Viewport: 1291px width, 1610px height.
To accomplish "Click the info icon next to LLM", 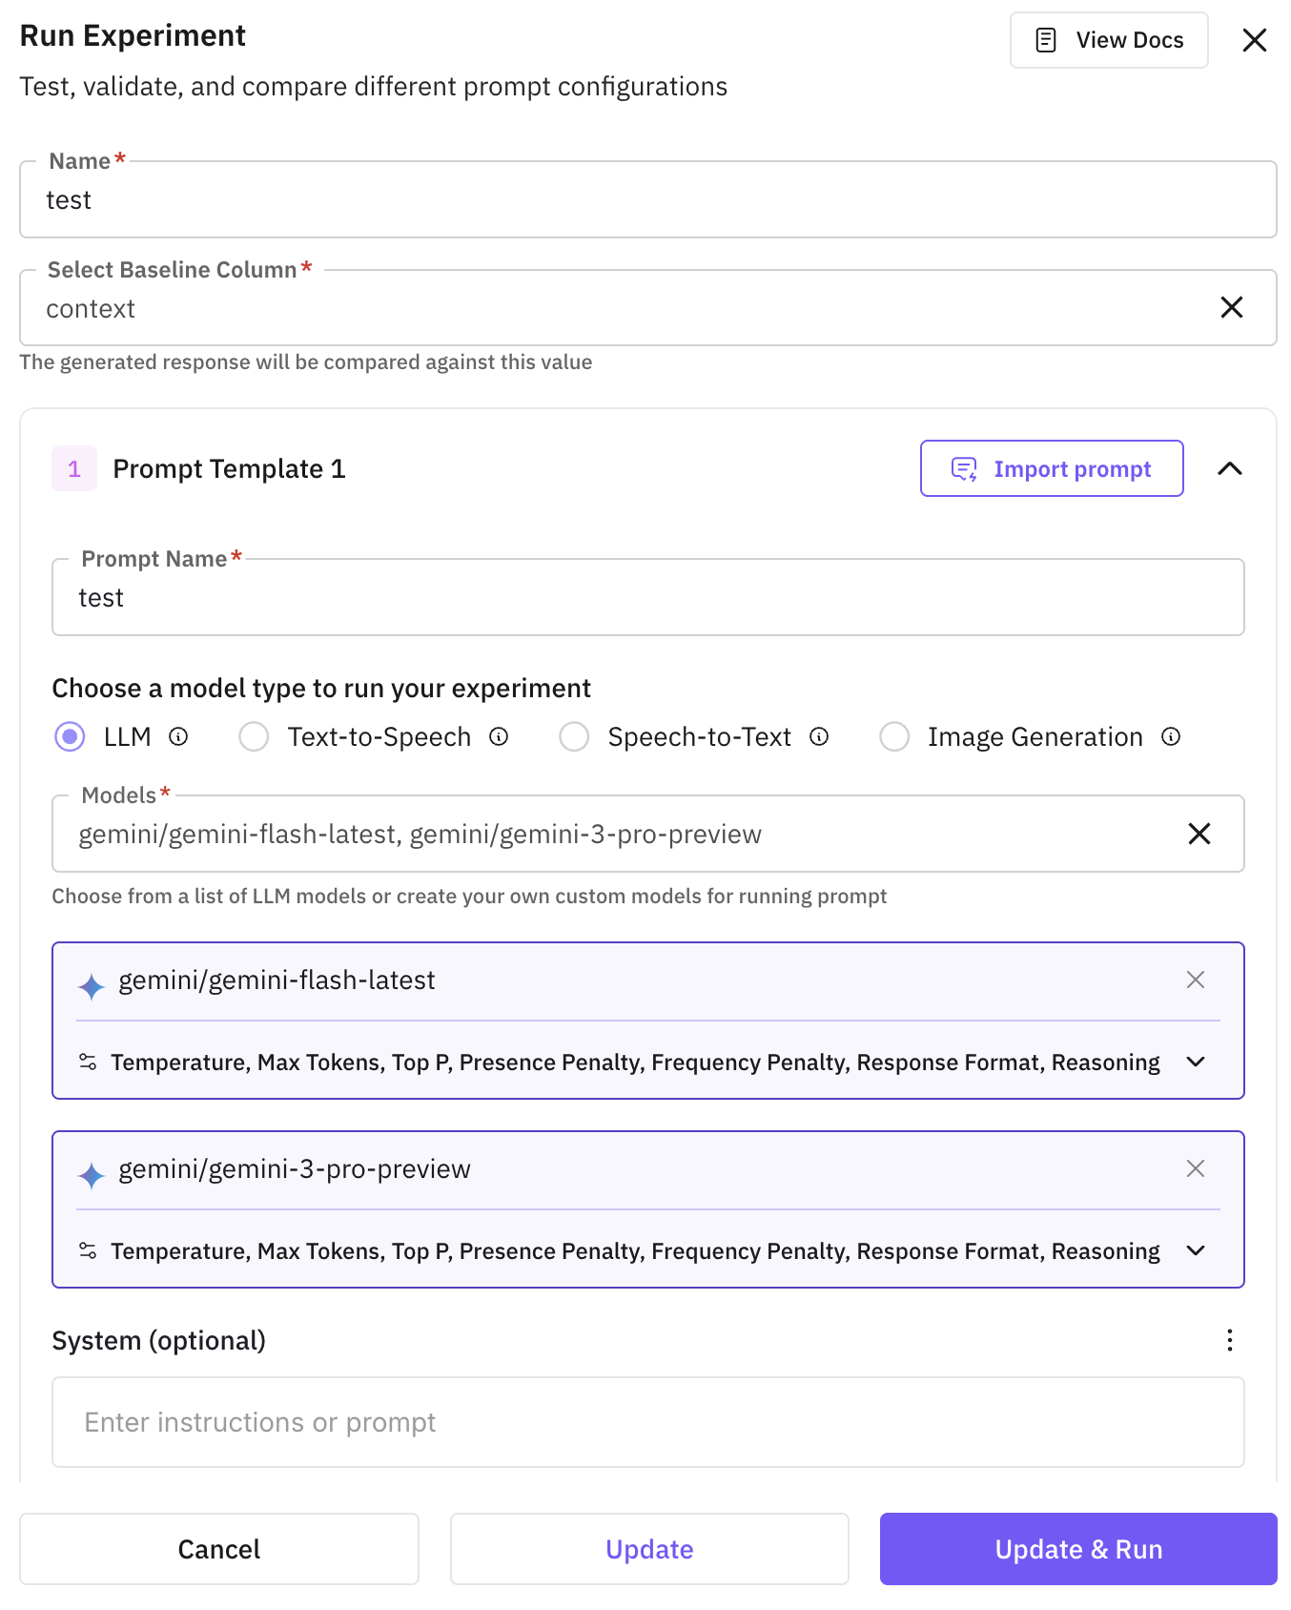I will tap(178, 737).
